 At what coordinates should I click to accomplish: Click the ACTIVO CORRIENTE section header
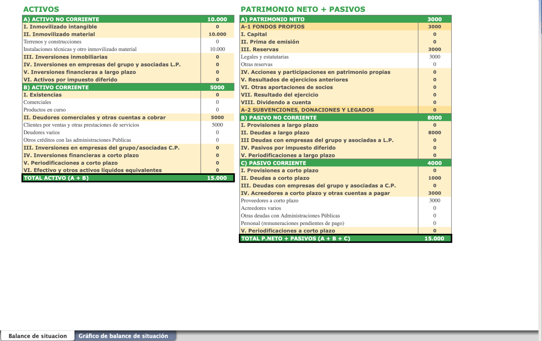pos(79,87)
